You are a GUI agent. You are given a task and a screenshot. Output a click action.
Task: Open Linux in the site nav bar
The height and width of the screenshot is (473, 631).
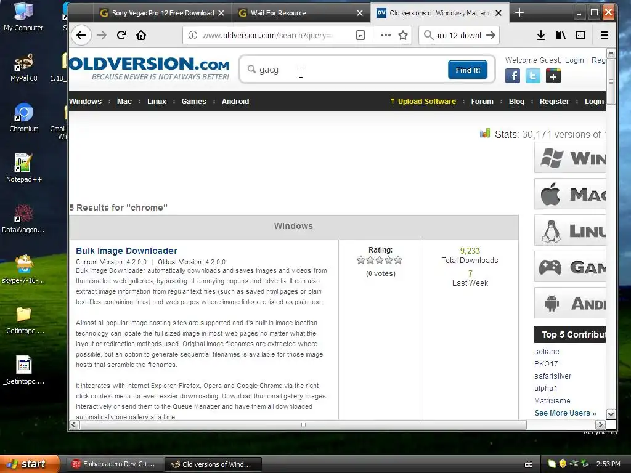click(157, 102)
